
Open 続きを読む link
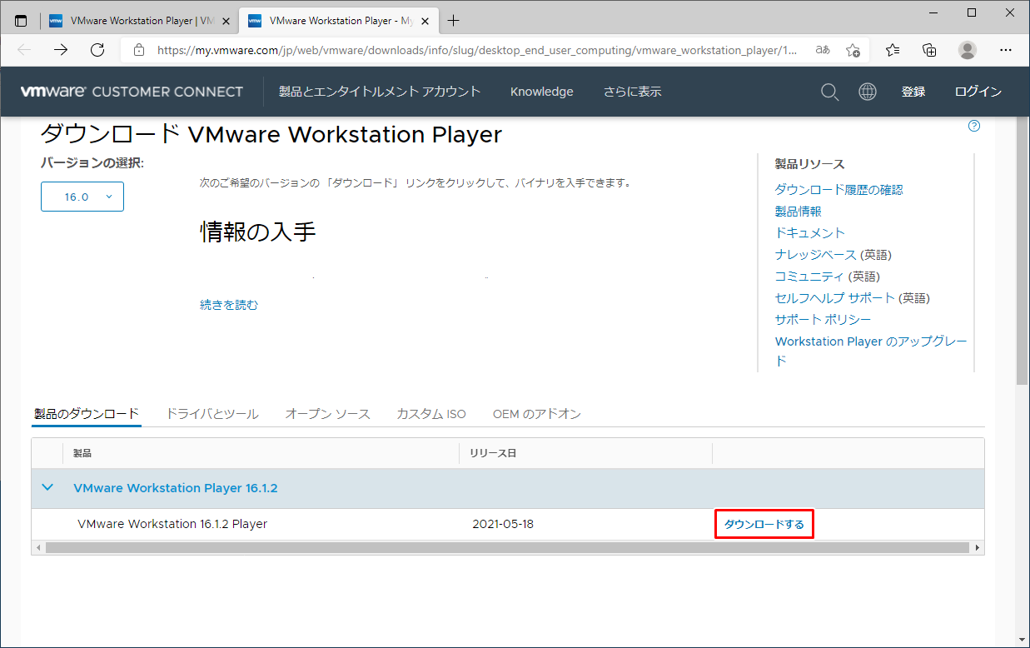pos(229,305)
